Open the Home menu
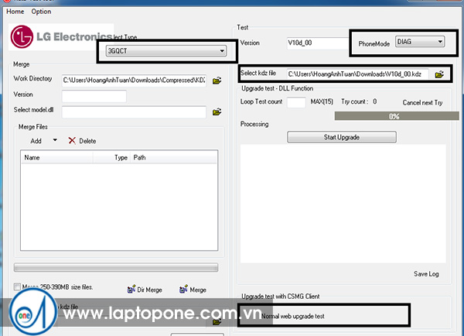464x336 pixels. 15,12
